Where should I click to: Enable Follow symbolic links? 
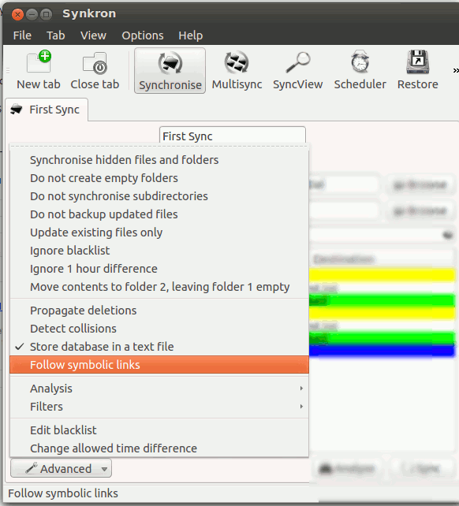[x=159, y=365]
